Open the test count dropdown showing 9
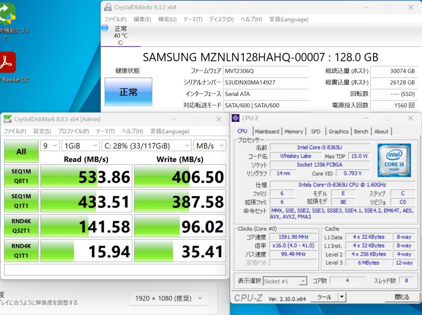 click(x=50, y=146)
